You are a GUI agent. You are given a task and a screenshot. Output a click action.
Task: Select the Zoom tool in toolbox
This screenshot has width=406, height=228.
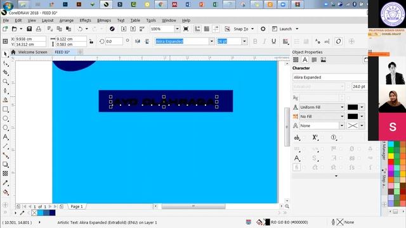click(5, 82)
